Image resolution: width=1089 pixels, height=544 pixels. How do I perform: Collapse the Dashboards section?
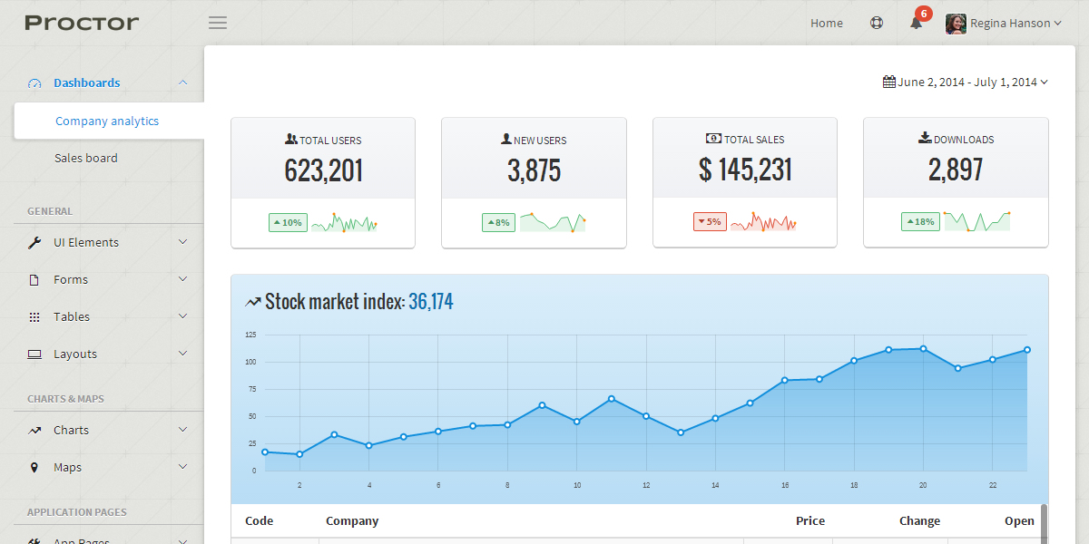(182, 83)
